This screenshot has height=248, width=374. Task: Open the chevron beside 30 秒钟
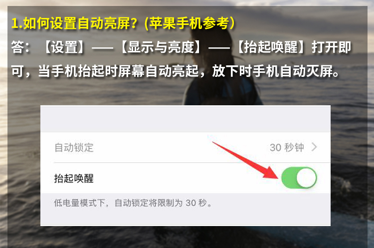[314, 147]
